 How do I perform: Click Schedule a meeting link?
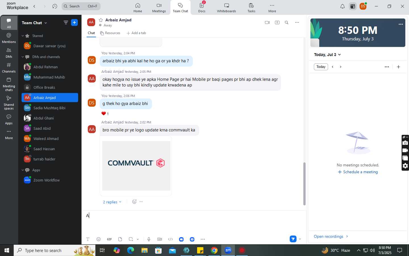358,172
